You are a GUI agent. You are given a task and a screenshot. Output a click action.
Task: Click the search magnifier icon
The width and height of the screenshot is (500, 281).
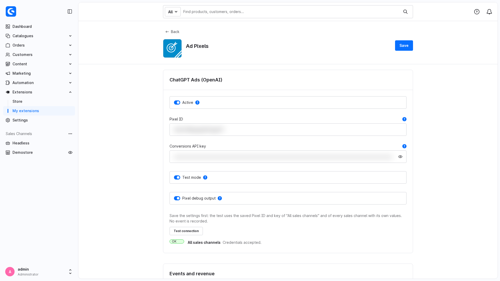pos(405,12)
